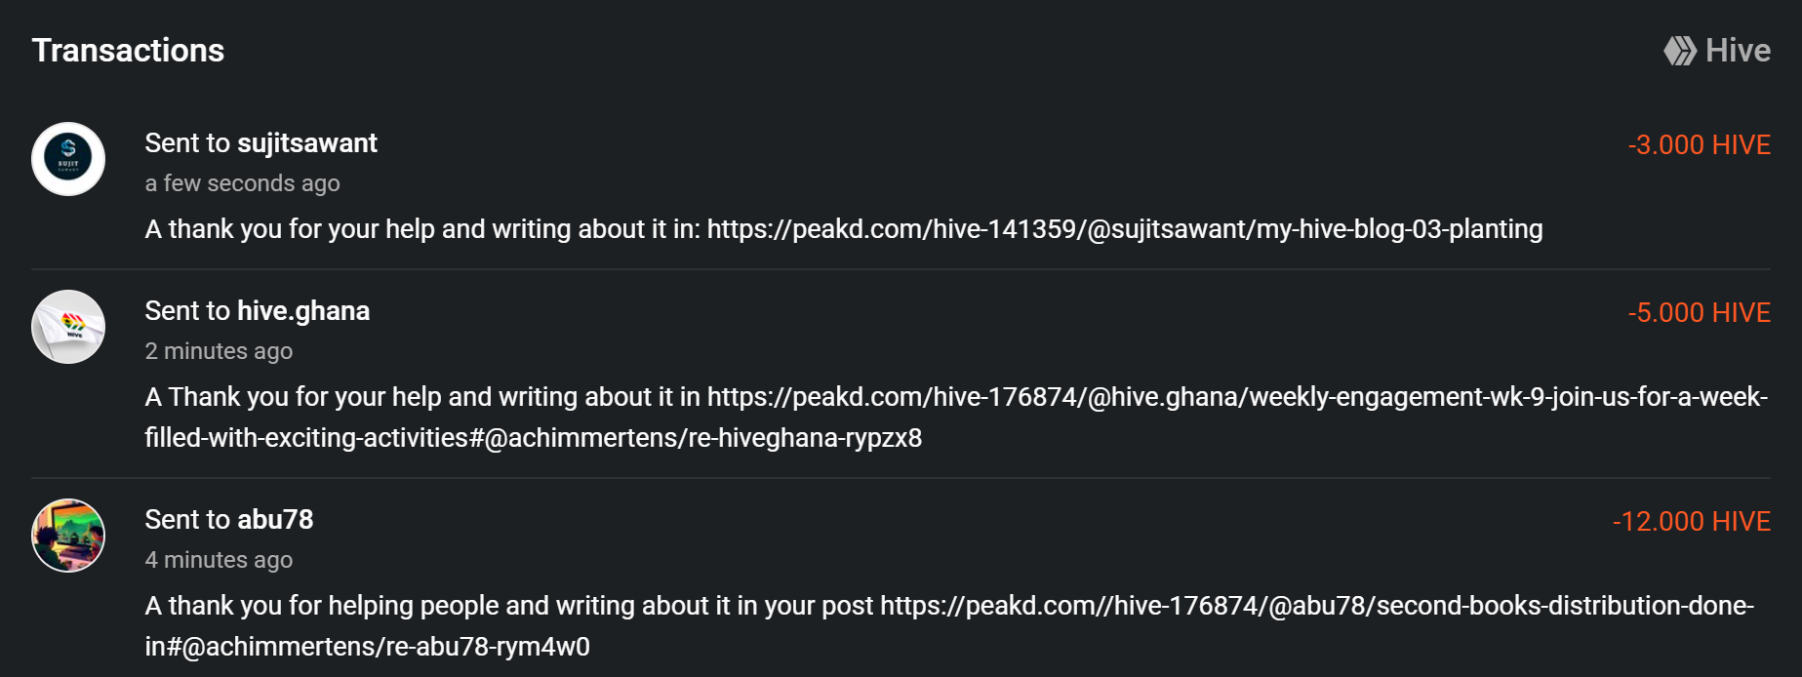Click the 'a few seconds ago' timestamp
1802x677 pixels.
click(242, 183)
